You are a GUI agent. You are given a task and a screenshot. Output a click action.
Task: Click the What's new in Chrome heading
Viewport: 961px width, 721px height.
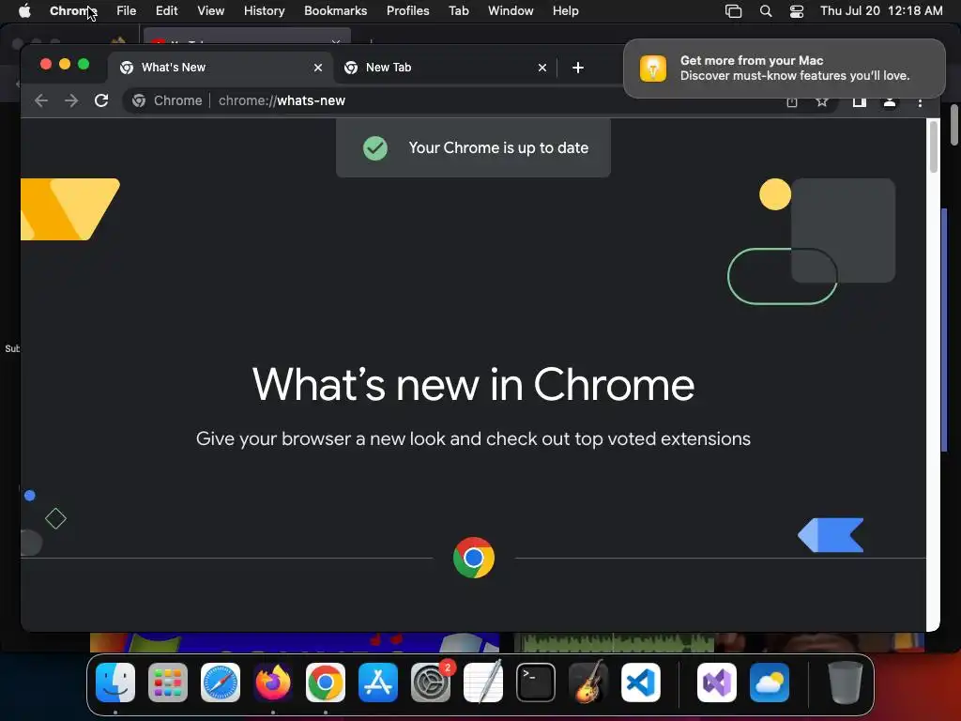pyautogui.click(x=473, y=384)
